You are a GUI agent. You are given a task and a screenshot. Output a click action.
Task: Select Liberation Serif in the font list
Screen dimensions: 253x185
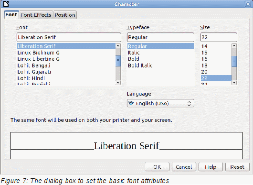pyautogui.click(x=66, y=46)
